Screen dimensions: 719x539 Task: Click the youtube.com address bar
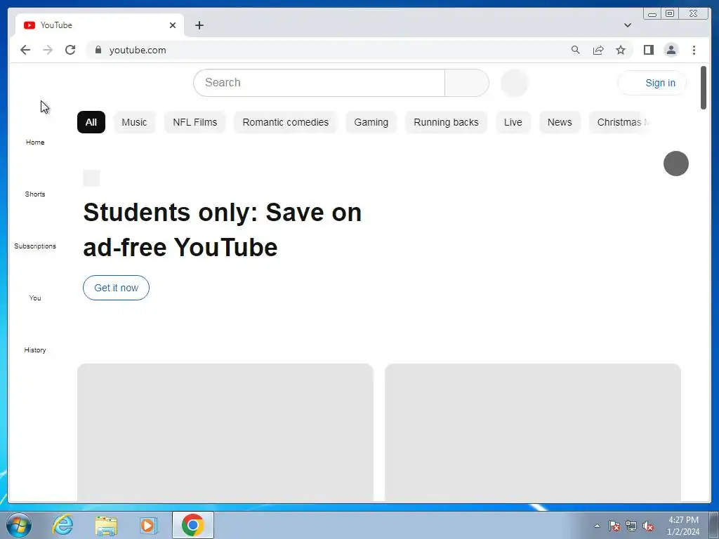click(x=330, y=50)
